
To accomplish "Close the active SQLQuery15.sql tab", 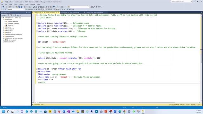I will click(x=59, y=13).
